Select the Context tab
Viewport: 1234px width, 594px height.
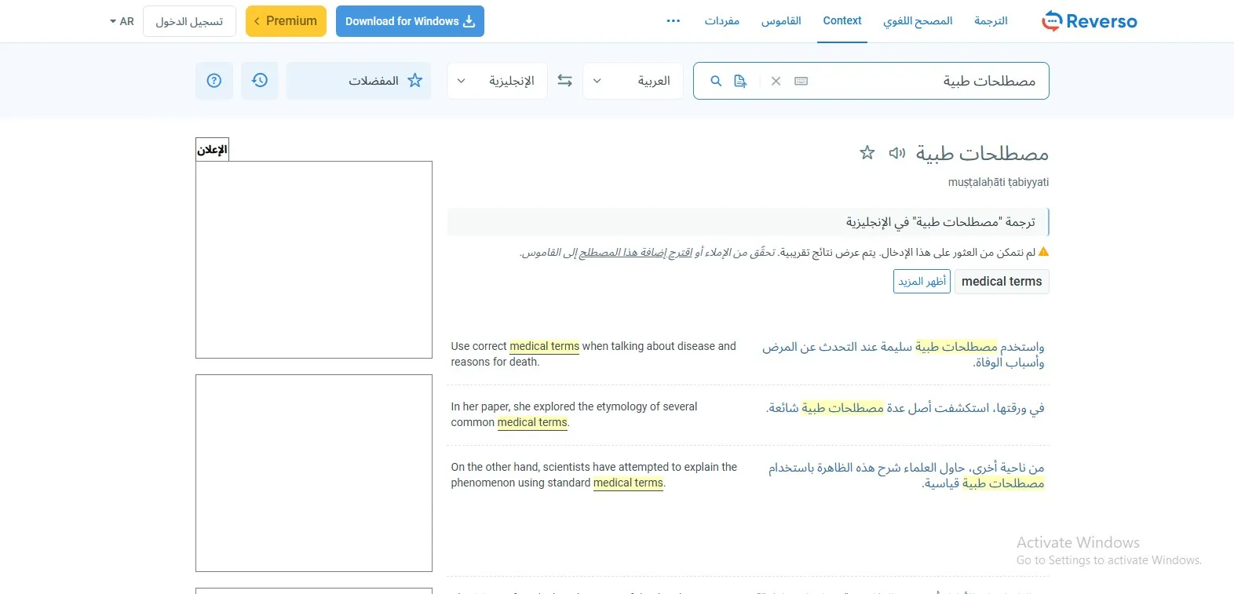(x=842, y=21)
